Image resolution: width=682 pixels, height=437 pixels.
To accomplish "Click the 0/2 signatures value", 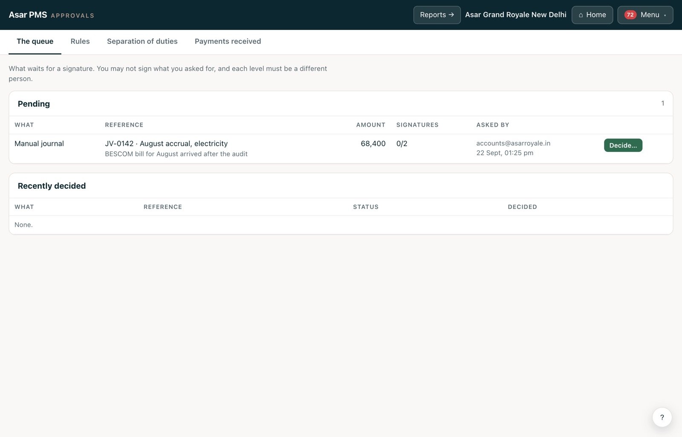I will [402, 144].
